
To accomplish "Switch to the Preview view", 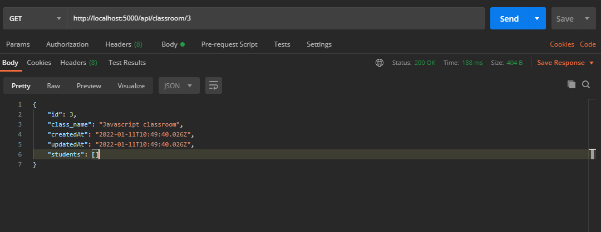I will coord(89,86).
